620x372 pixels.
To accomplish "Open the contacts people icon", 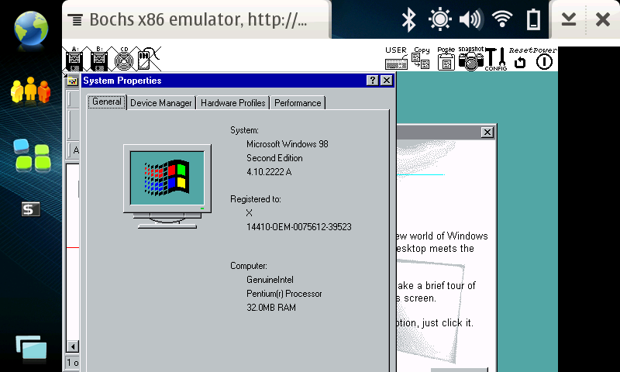I will [31, 91].
